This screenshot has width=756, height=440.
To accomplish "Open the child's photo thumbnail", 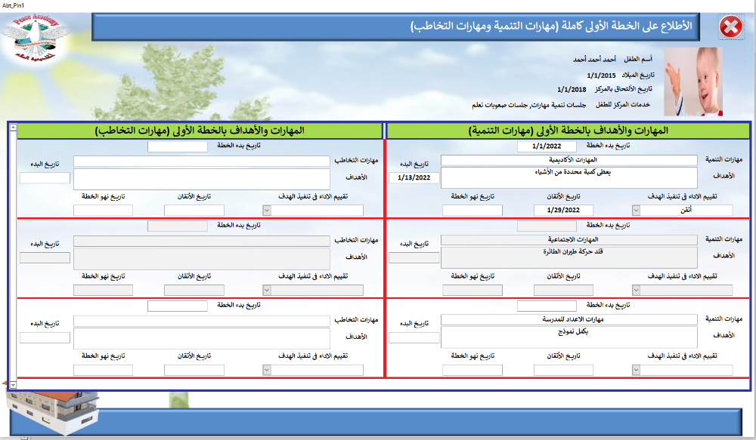I will (692, 82).
